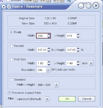The height and width of the screenshot is (108, 103).
Task: Click the original size value 126 x 96
Action: point(50,18)
